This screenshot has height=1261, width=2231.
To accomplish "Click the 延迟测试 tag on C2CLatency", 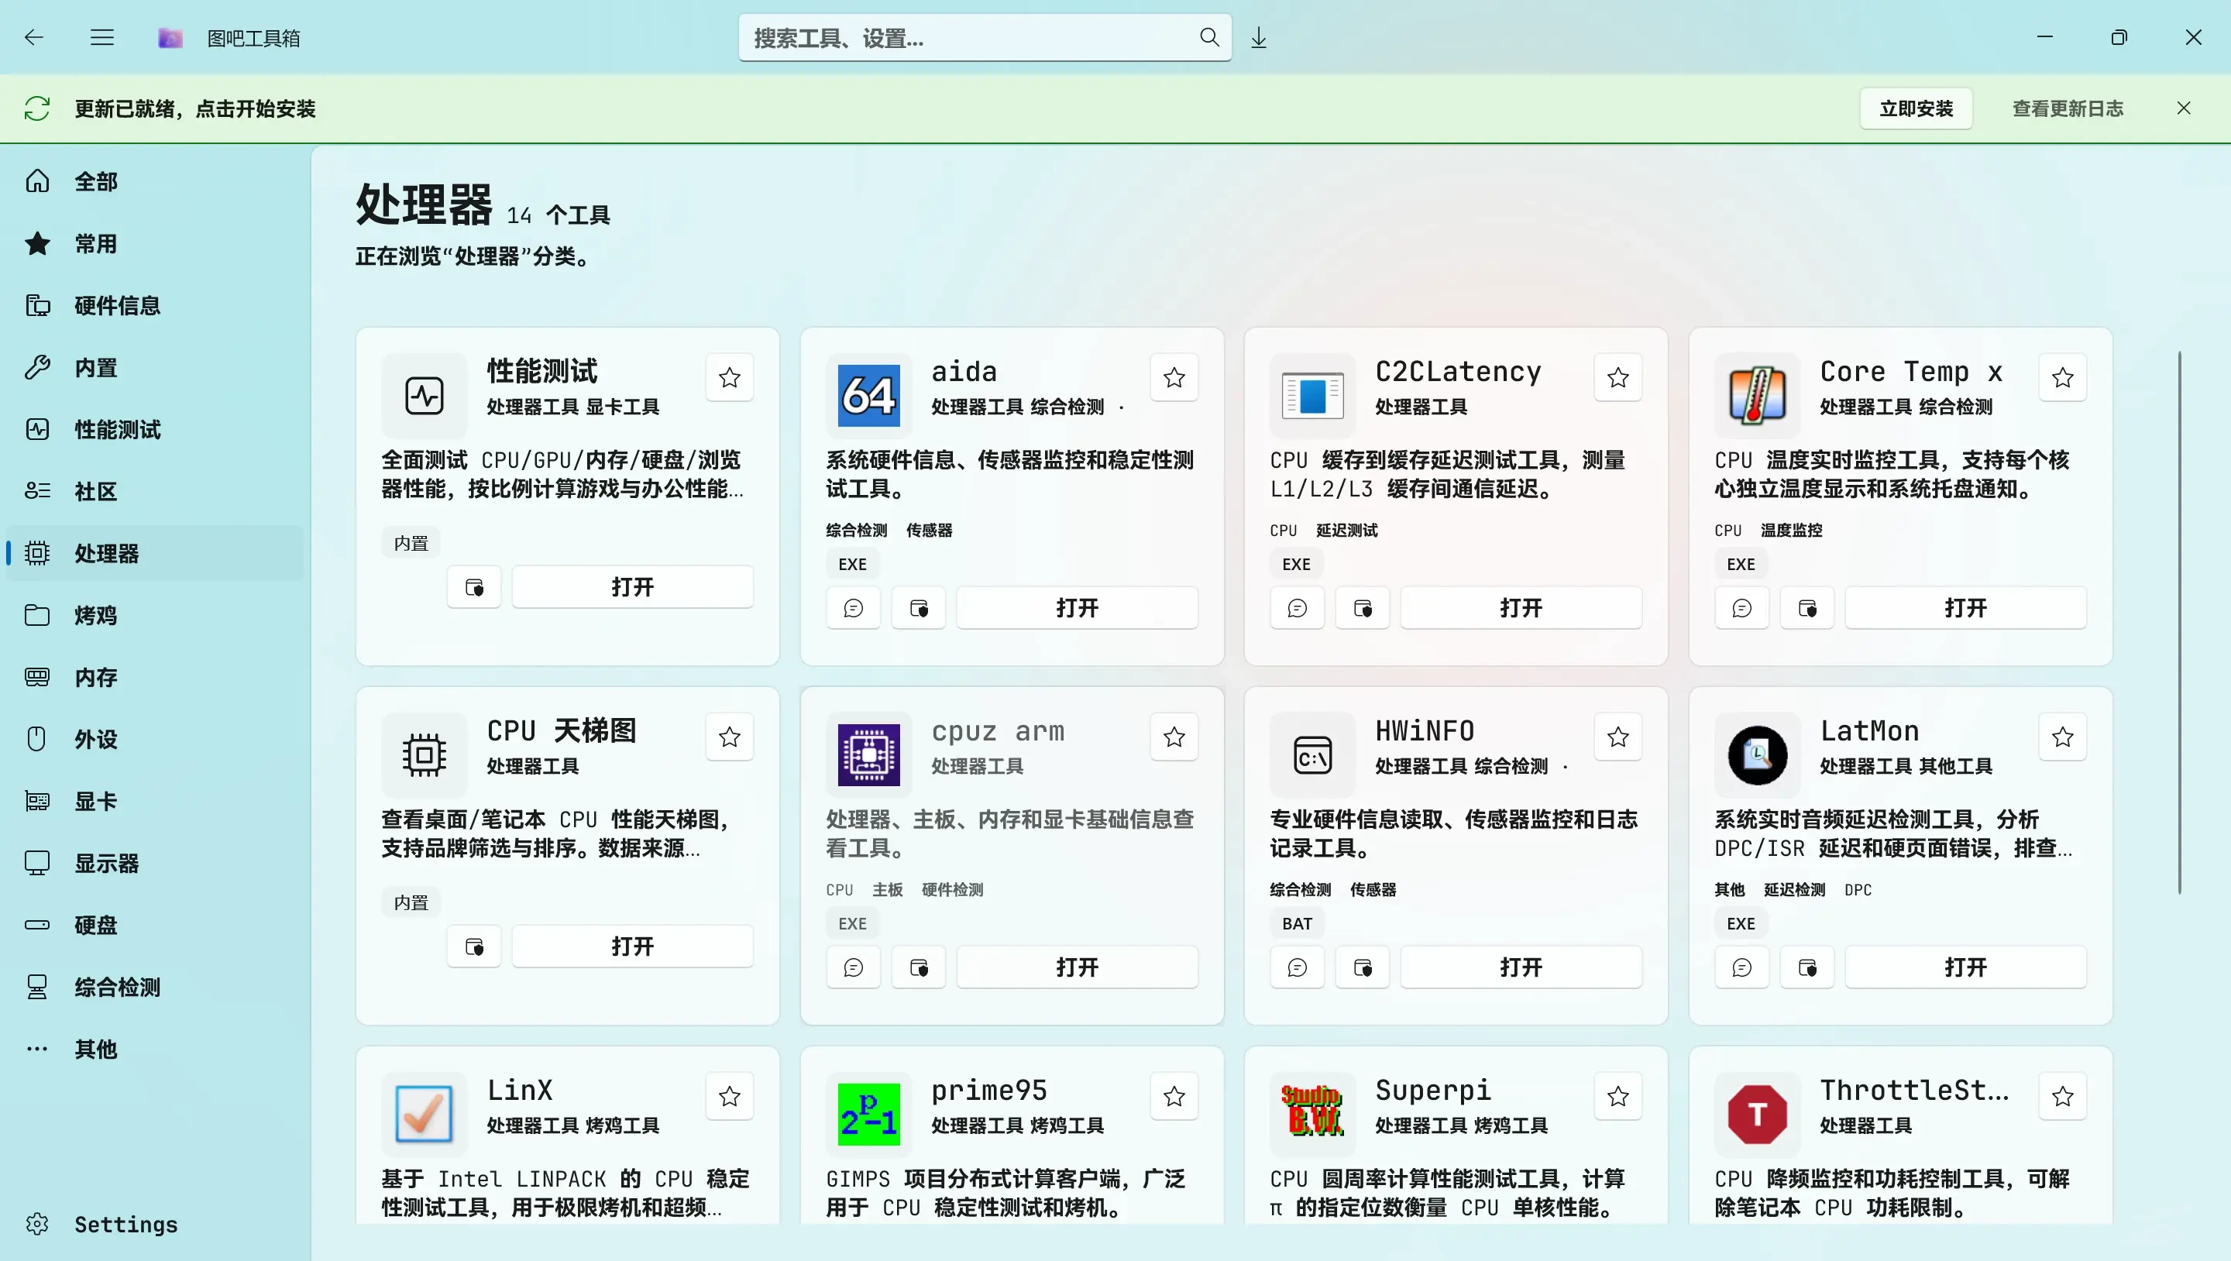I will point(1347,530).
